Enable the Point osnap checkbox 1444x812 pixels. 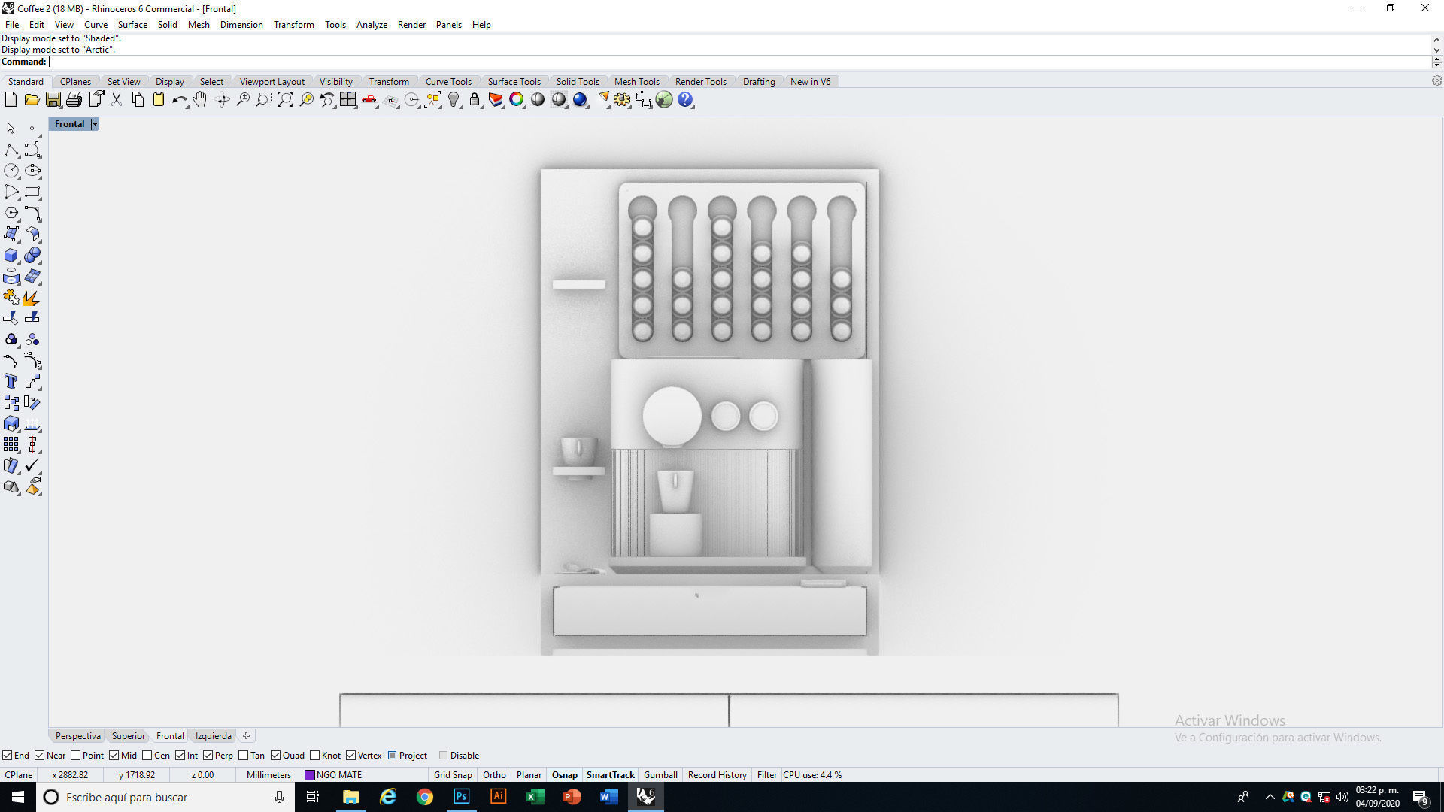point(75,756)
